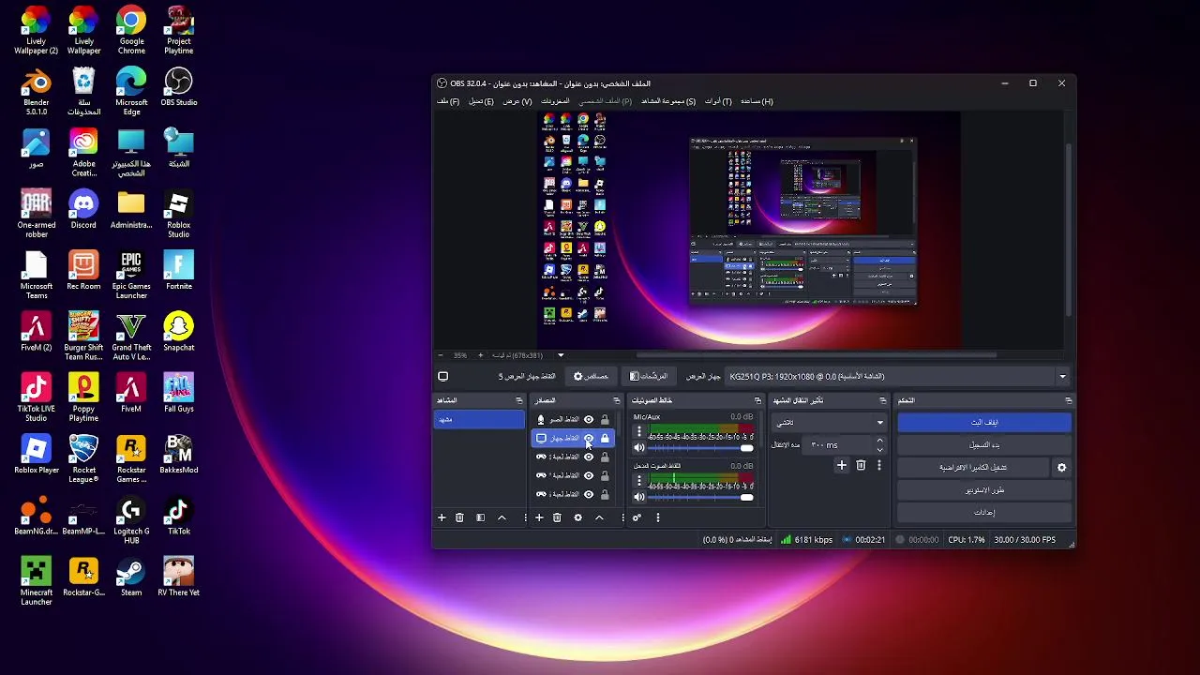Screen dimensions: 1200x675
Task: Open Google Chrome desktop shortcut
Action: pos(131,30)
